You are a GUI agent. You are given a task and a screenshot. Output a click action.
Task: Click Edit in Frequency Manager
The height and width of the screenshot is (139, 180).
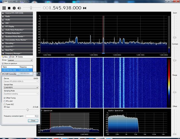pos(12,57)
